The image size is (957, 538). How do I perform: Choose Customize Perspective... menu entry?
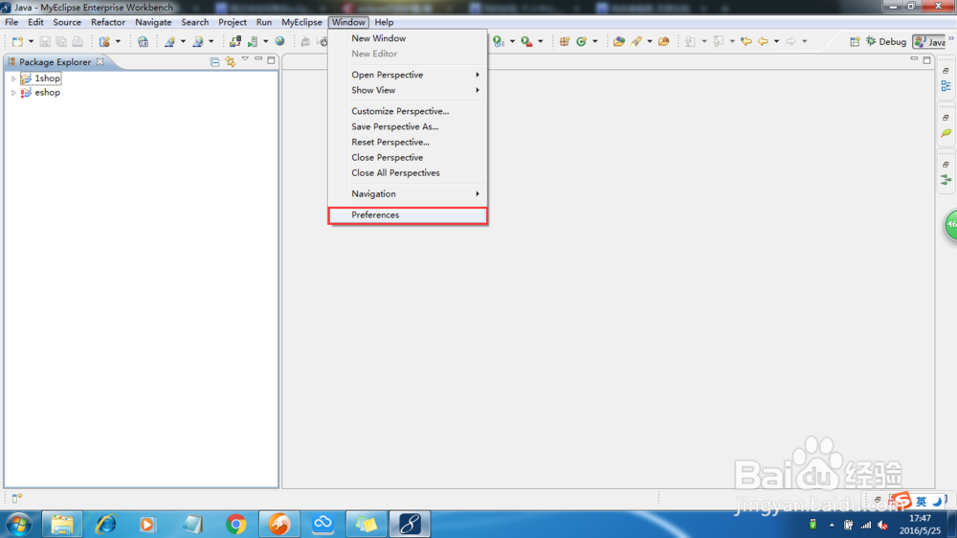[407, 111]
